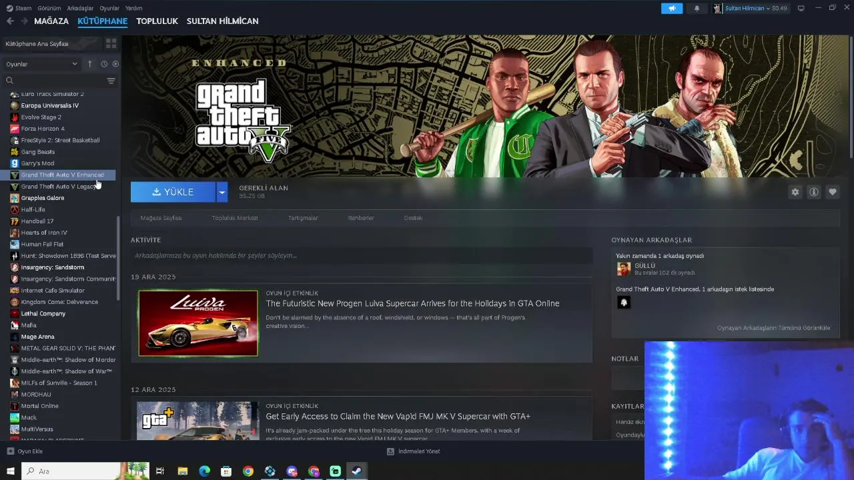
Task: Select Europa Universalis IV in list
Action: pos(50,105)
